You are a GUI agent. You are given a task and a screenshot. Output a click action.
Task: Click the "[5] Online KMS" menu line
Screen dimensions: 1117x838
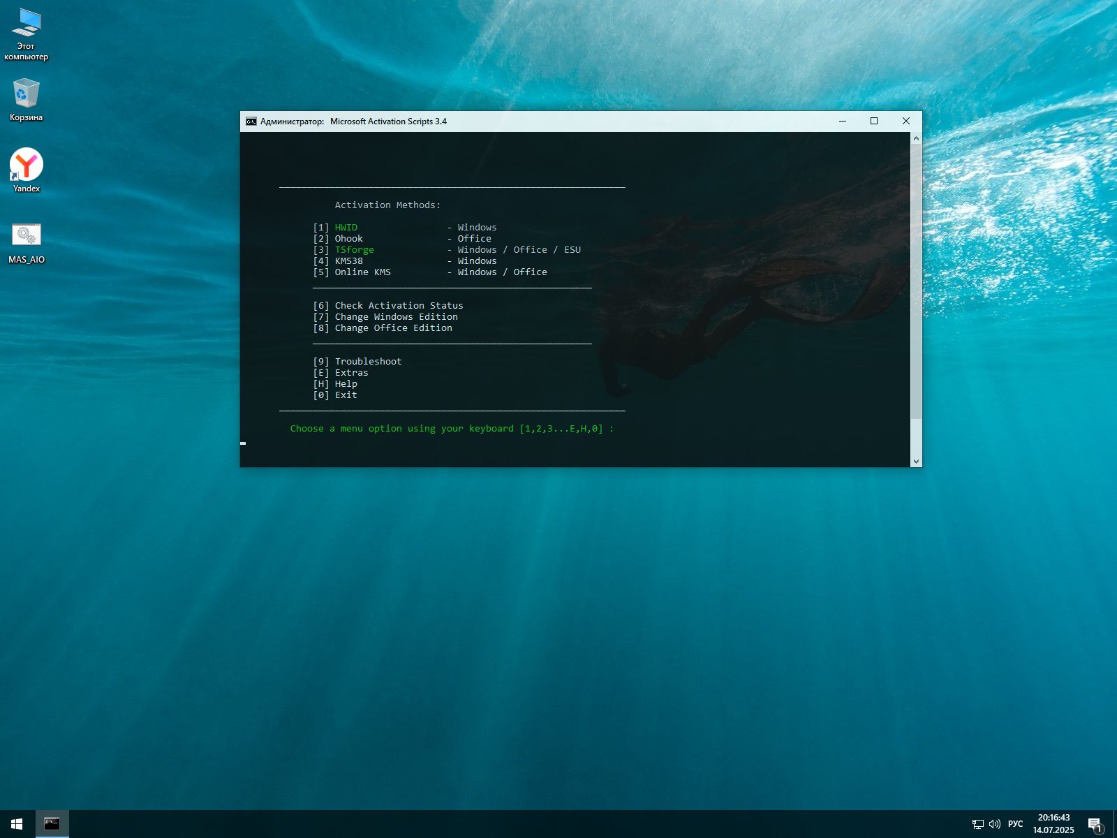click(430, 272)
